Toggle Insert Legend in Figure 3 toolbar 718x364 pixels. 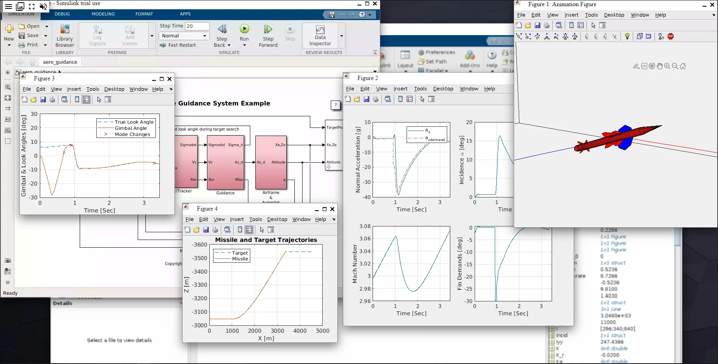pyautogui.click(x=86, y=99)
